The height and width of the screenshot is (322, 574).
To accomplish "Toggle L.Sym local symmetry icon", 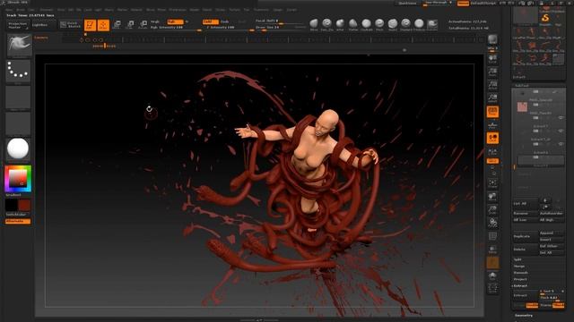I will coord(492,151).
